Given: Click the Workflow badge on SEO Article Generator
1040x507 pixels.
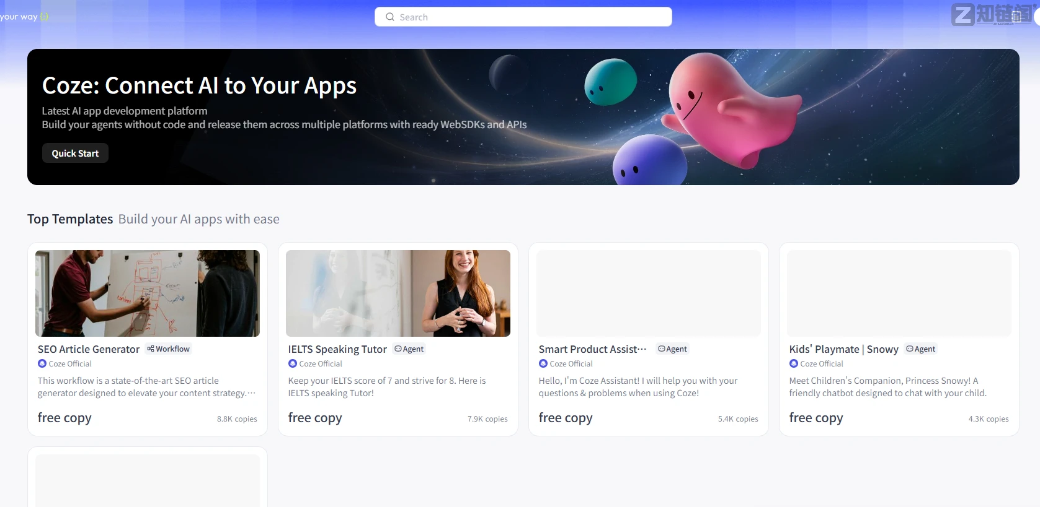Looking at the screenshot, I should 169,349.
